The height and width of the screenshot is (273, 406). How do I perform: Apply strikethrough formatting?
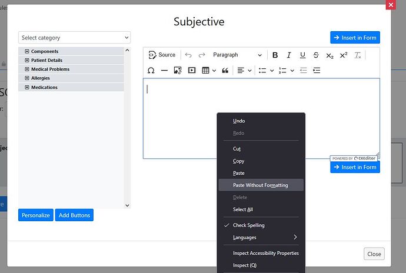tap(317, 55)
